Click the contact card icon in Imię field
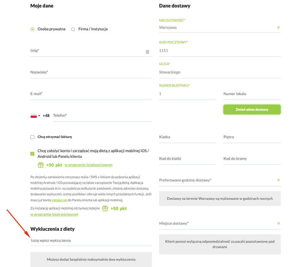302x267 pixels. (147, 52)
